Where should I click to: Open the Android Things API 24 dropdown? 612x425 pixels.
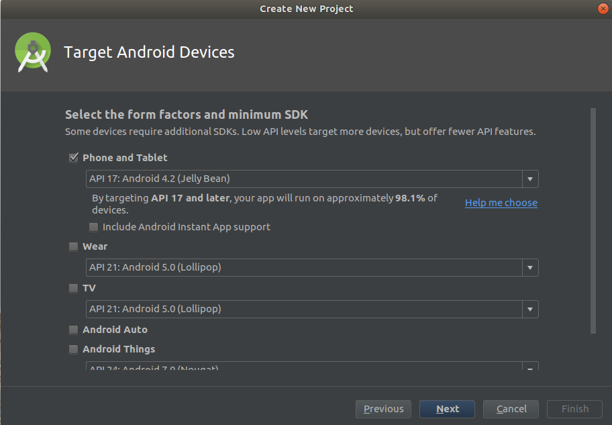point(312,366)
